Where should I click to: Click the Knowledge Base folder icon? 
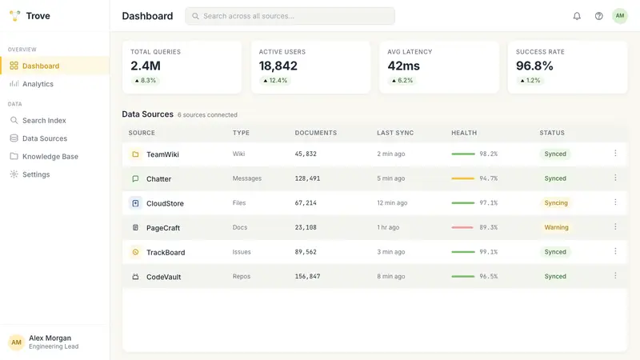coord(14,156)
